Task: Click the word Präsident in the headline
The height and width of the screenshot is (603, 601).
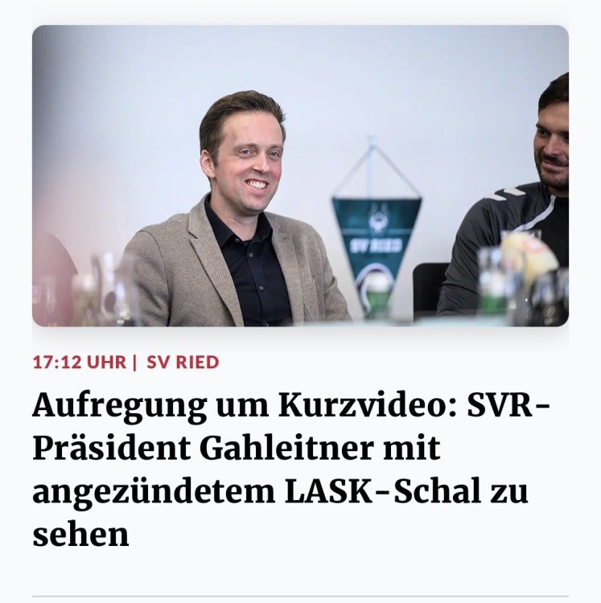Action: (x=112, y=449)
